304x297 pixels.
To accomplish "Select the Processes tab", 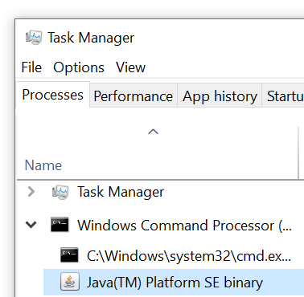I will click(x=53, y=95).
